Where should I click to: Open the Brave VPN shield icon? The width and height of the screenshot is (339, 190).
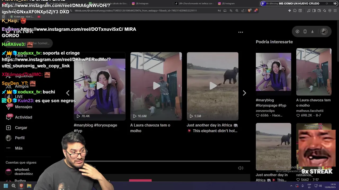click(x=330, y=11)
